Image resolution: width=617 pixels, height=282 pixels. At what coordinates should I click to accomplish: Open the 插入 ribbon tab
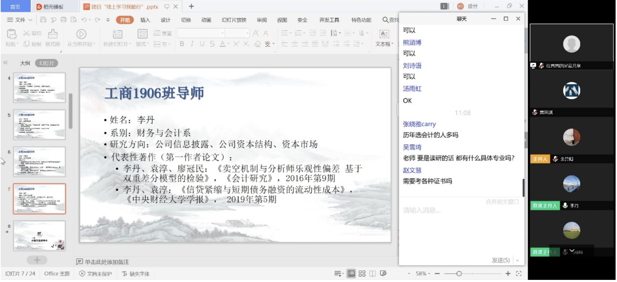pyautogui.click(x=145, y=20)
